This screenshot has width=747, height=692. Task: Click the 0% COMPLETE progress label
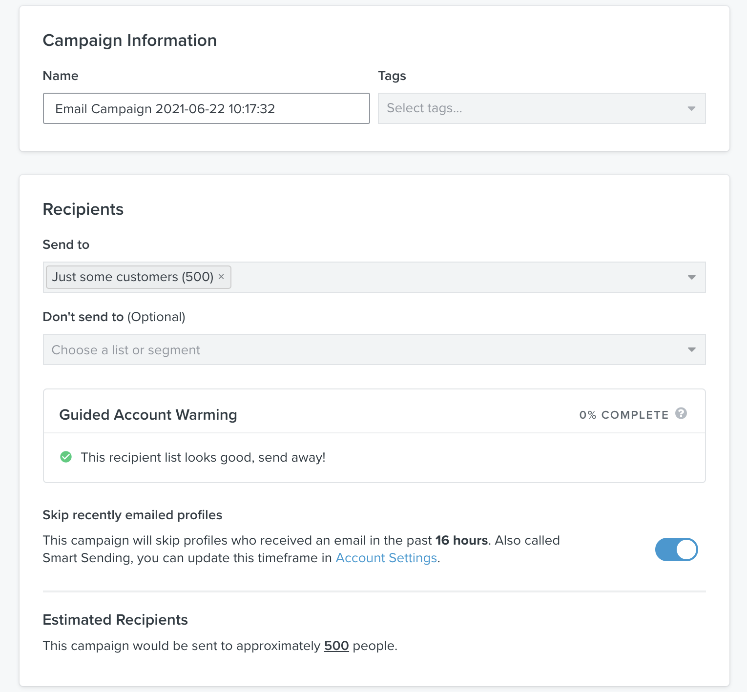point(623,415)
